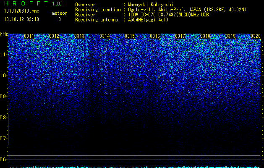Select filename 1010120310.png
The height and width of the screenshot is (168, 264).
coord(22,11)
